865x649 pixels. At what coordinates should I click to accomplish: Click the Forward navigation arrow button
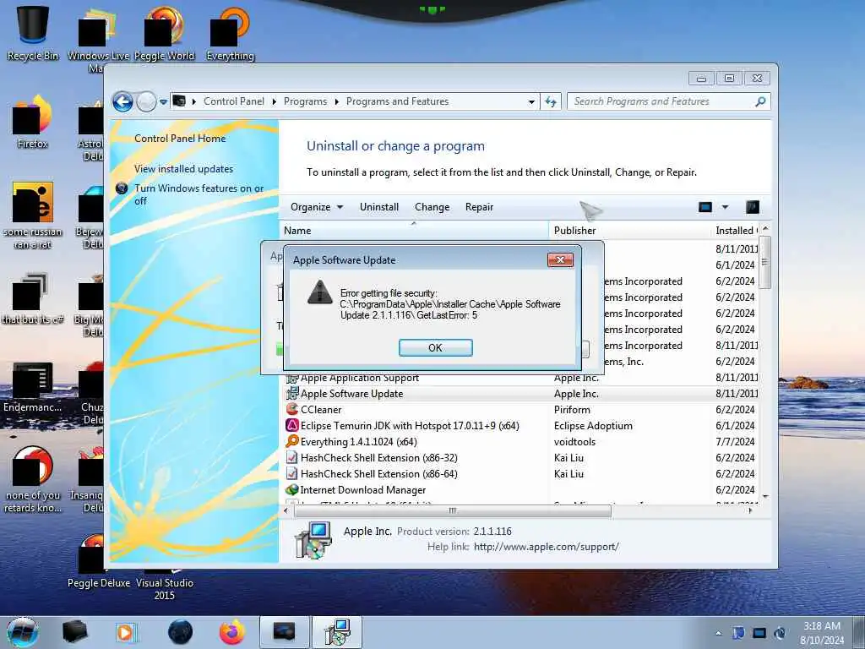tap(146, 101)
